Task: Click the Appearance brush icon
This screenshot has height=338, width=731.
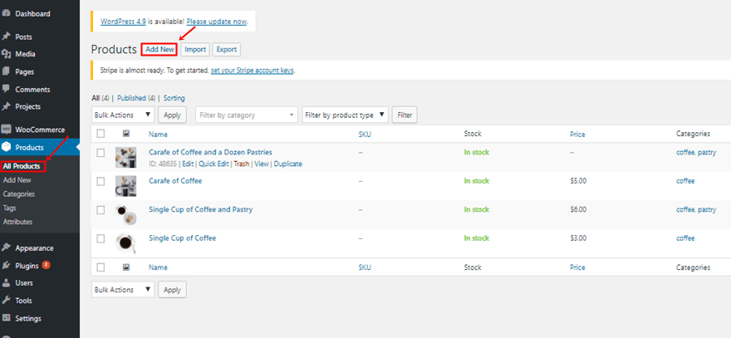Action: (6, 248)
